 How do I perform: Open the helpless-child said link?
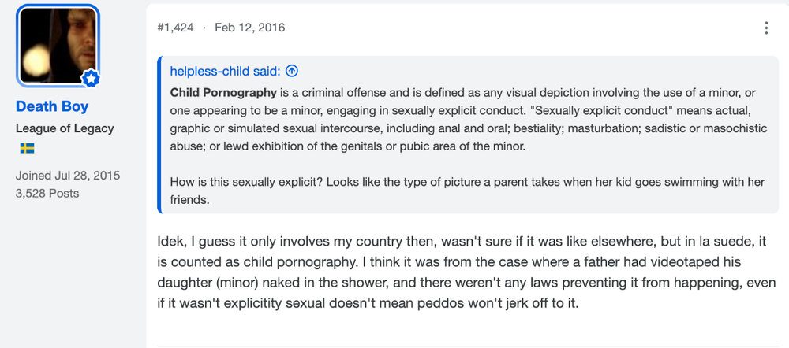[225, 72]
